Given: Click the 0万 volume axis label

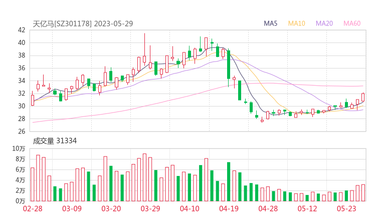Looking at the screenshot, I should [x=21, y=201].
